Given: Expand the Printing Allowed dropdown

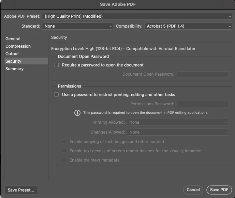Looking at the screenshot, I should [178, 122].
